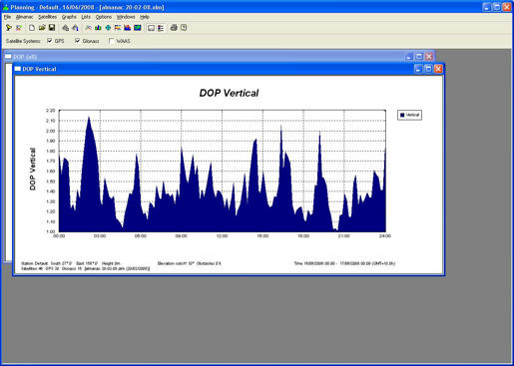514x366 pixels.
Task: Open the Options menu
Action: [104, 17]
